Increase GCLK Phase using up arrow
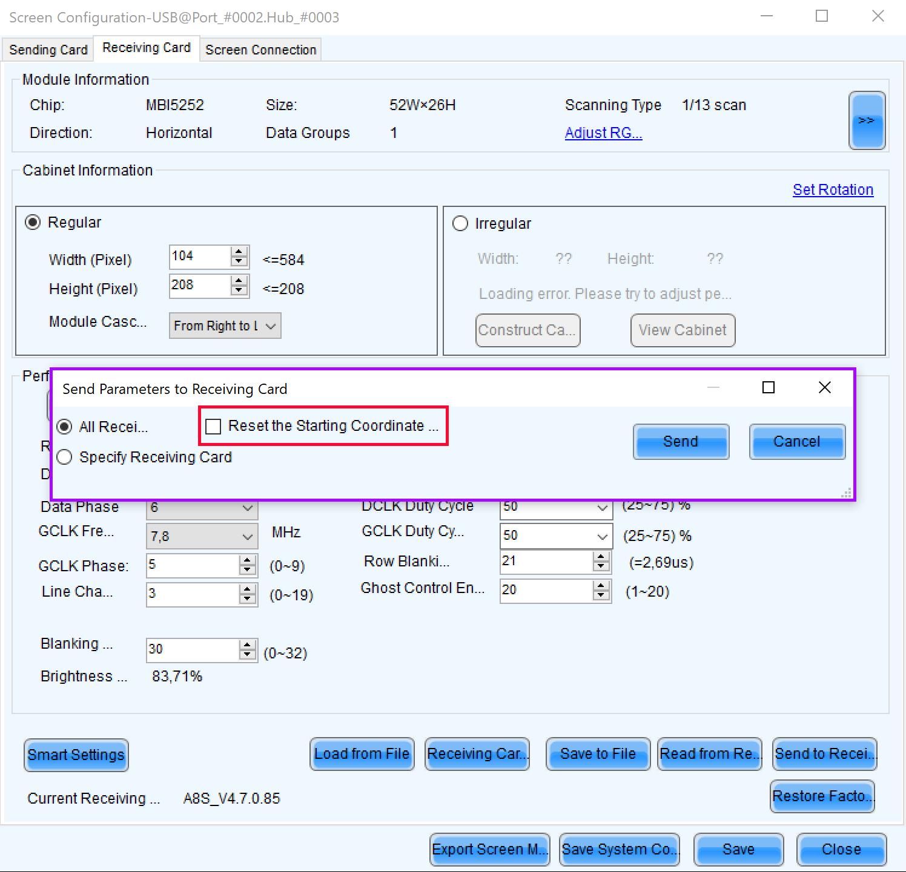The height and width of the screenshot is (872, 906). pyautogui.click(x=247, y=560)
